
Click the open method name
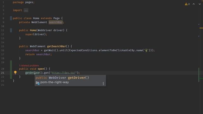(41, 69)
